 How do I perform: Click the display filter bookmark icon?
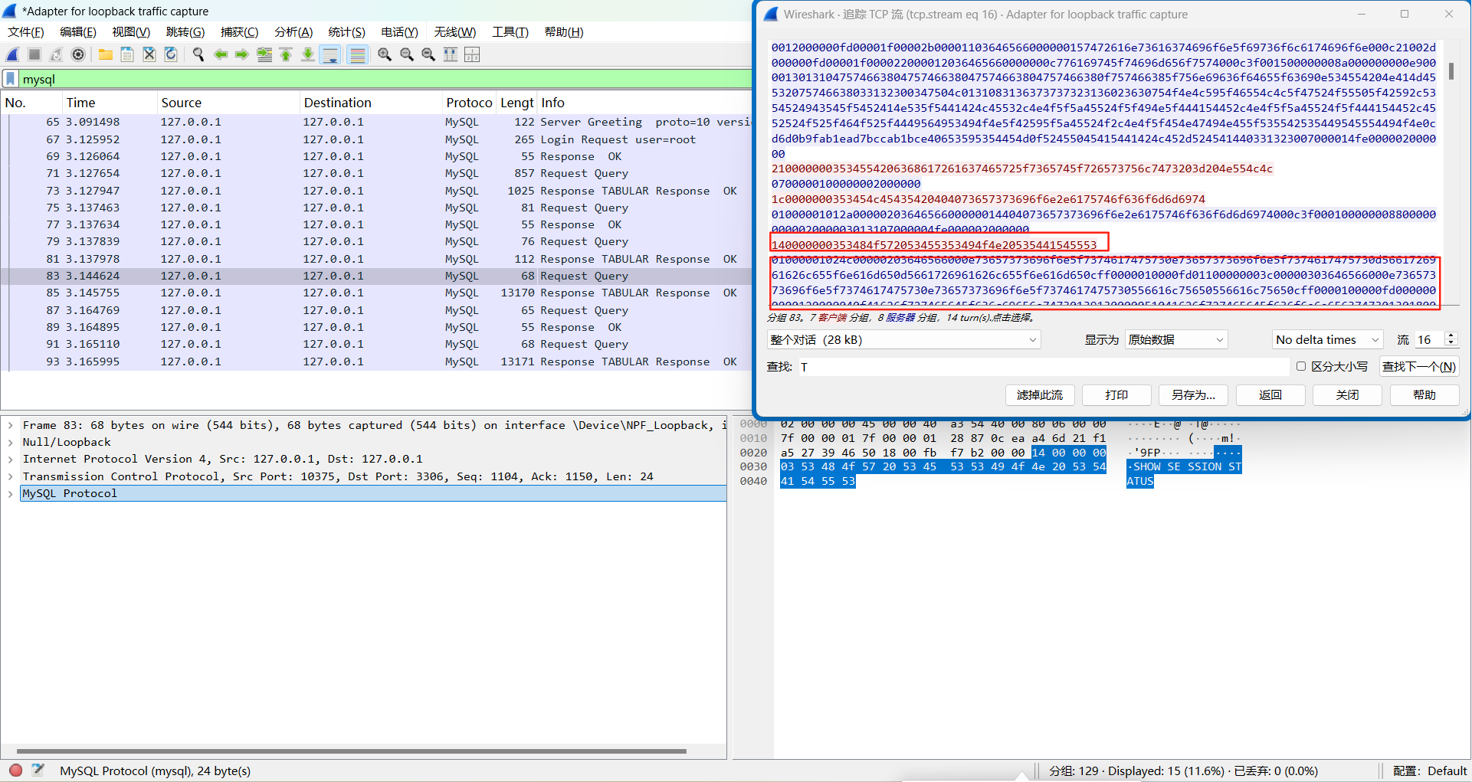[x=11, y=79]
